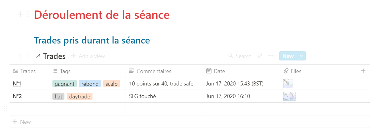Open the chart thumbnail for trade N°2

click(289, 96)
